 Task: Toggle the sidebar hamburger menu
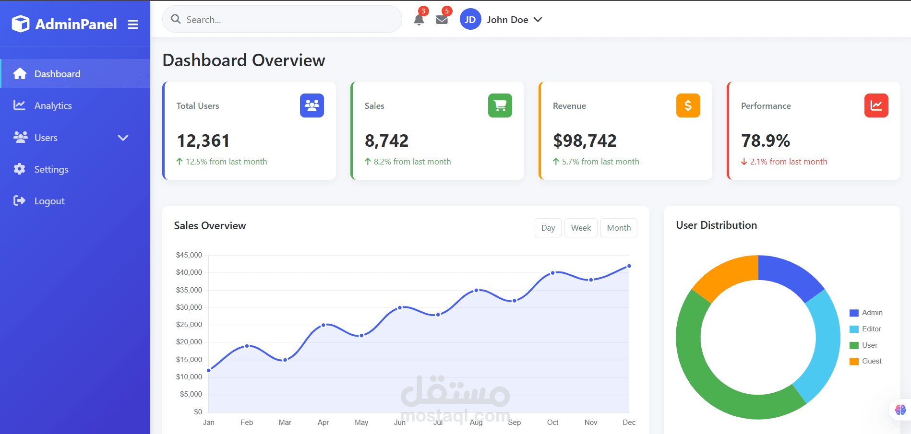tap(133, 24)
